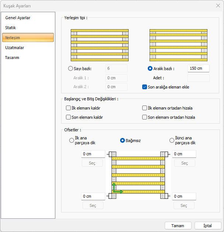Image resolution: width=224 pixels, height=232 pixels.
Task: Click the offsets preview diagram with green arrows
Action: click(139, 175)
